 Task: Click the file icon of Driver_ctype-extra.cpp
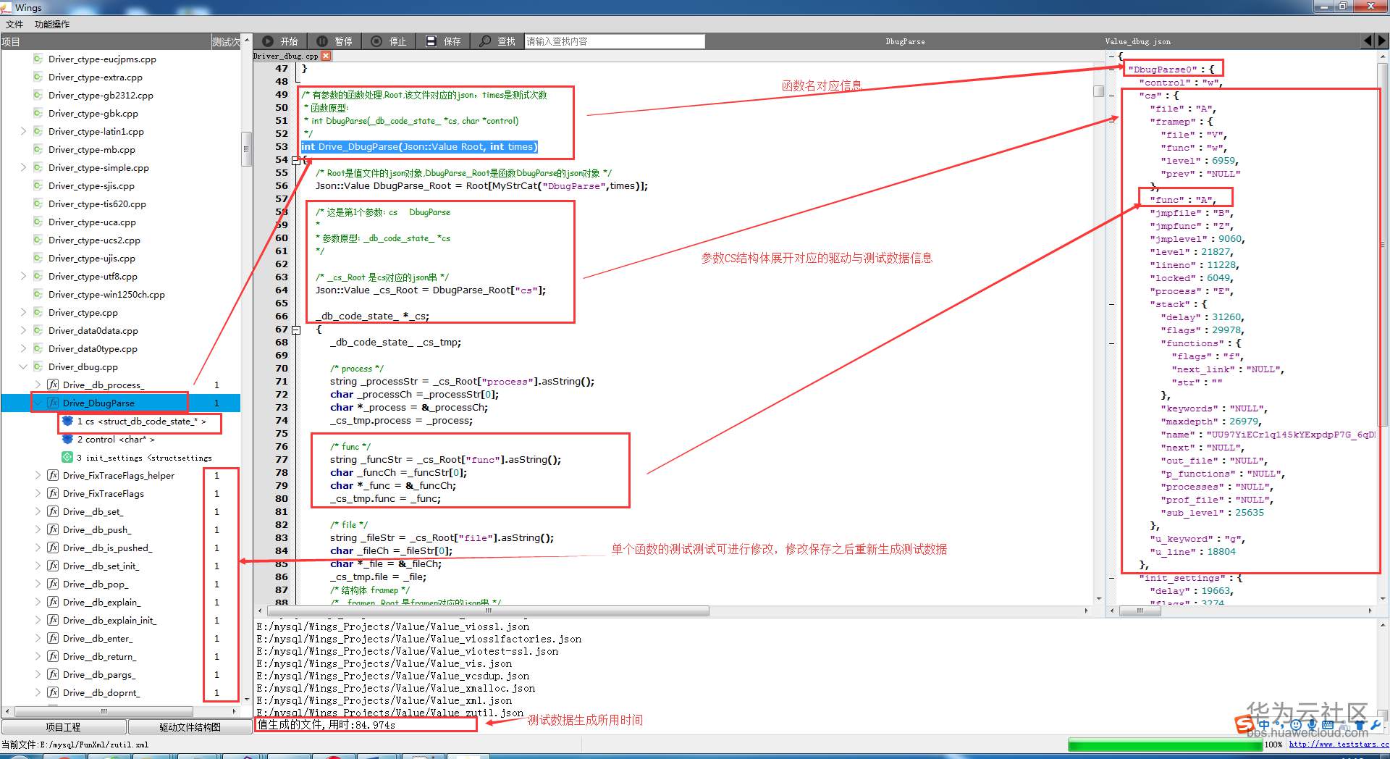(38, 77)
